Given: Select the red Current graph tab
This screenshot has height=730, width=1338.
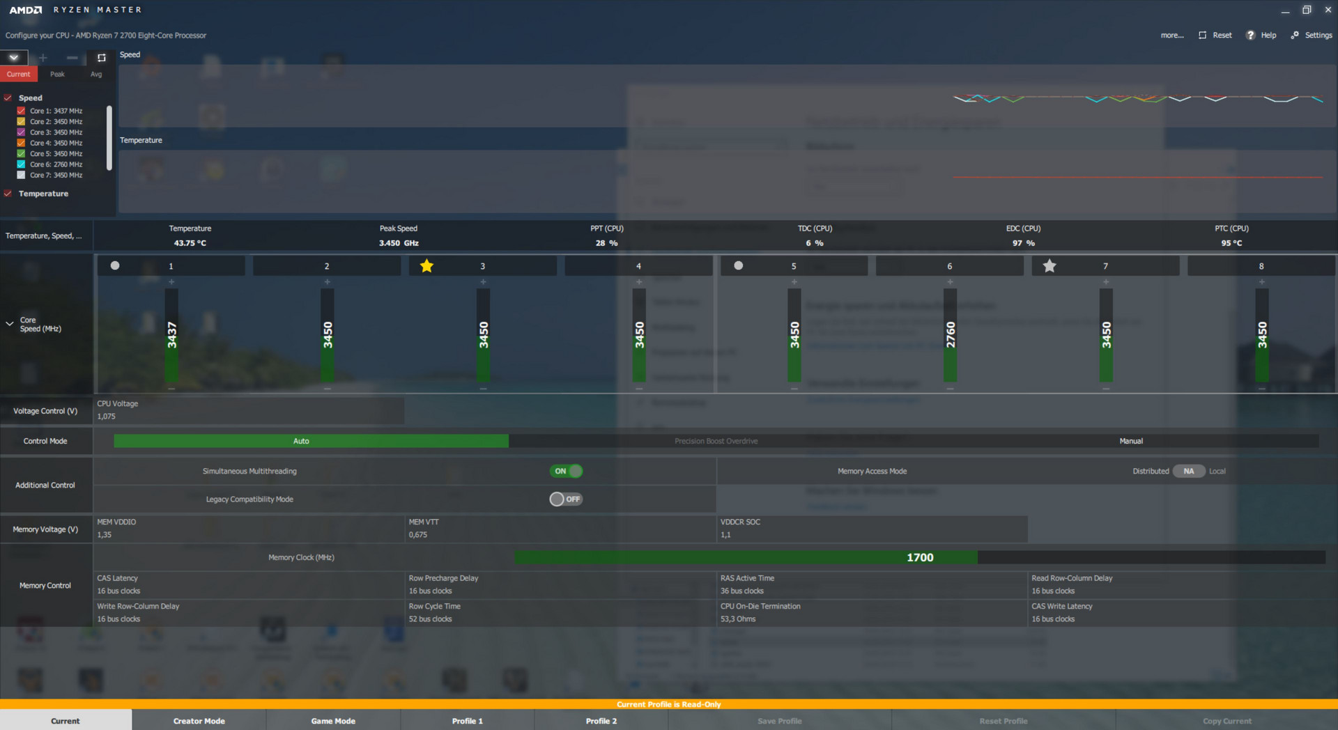Looking at the screenshot, I should coord(19,74).
